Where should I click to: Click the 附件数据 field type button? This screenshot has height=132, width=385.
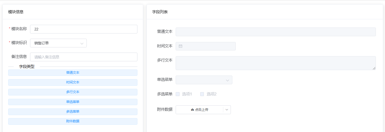click(73, 121)
